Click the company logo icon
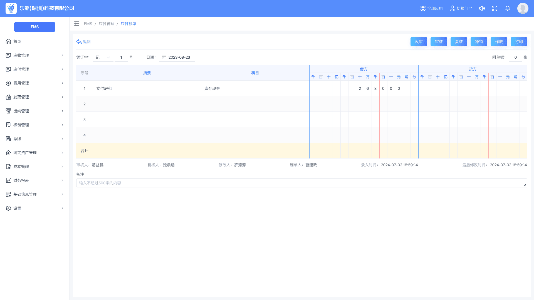 click(x=11, y=8)
